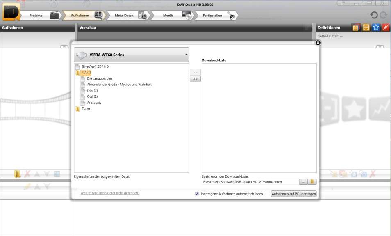Image resolution: width=391 pixels, height=236 pixels.
Task: Click the last down arrow in the lightning toolbar row
Action: click(47, 186)
